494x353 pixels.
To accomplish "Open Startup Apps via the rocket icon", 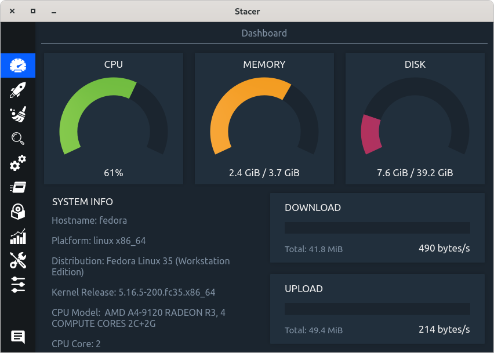I will click(17, 90).
